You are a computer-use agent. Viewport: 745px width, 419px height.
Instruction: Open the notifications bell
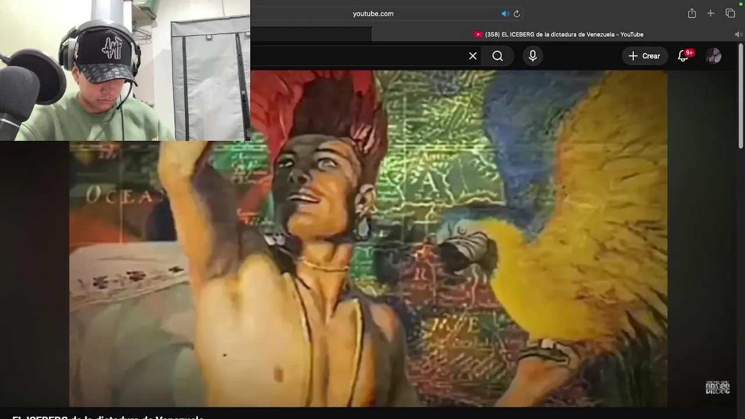[x=683, y=56]
